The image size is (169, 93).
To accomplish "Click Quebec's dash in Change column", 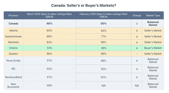I will (x=137, y=54).
